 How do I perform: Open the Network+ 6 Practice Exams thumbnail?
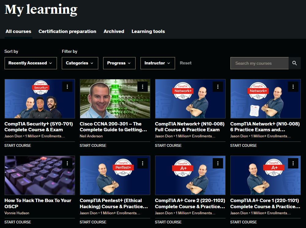point(266,99)
